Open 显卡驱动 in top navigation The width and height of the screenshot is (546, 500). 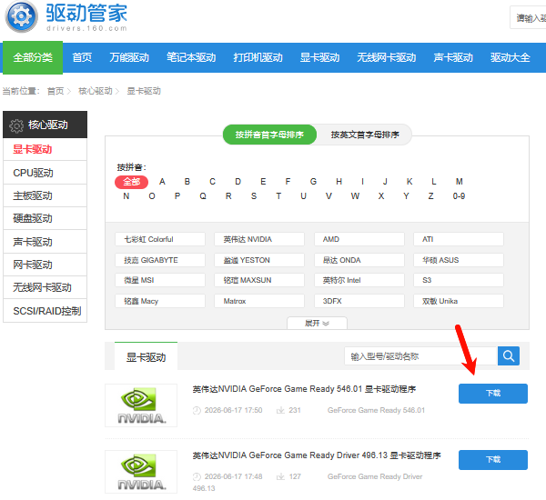tap(319, 57)
